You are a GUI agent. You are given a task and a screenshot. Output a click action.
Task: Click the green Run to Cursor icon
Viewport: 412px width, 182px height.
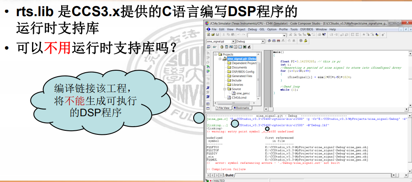(208, 67)
